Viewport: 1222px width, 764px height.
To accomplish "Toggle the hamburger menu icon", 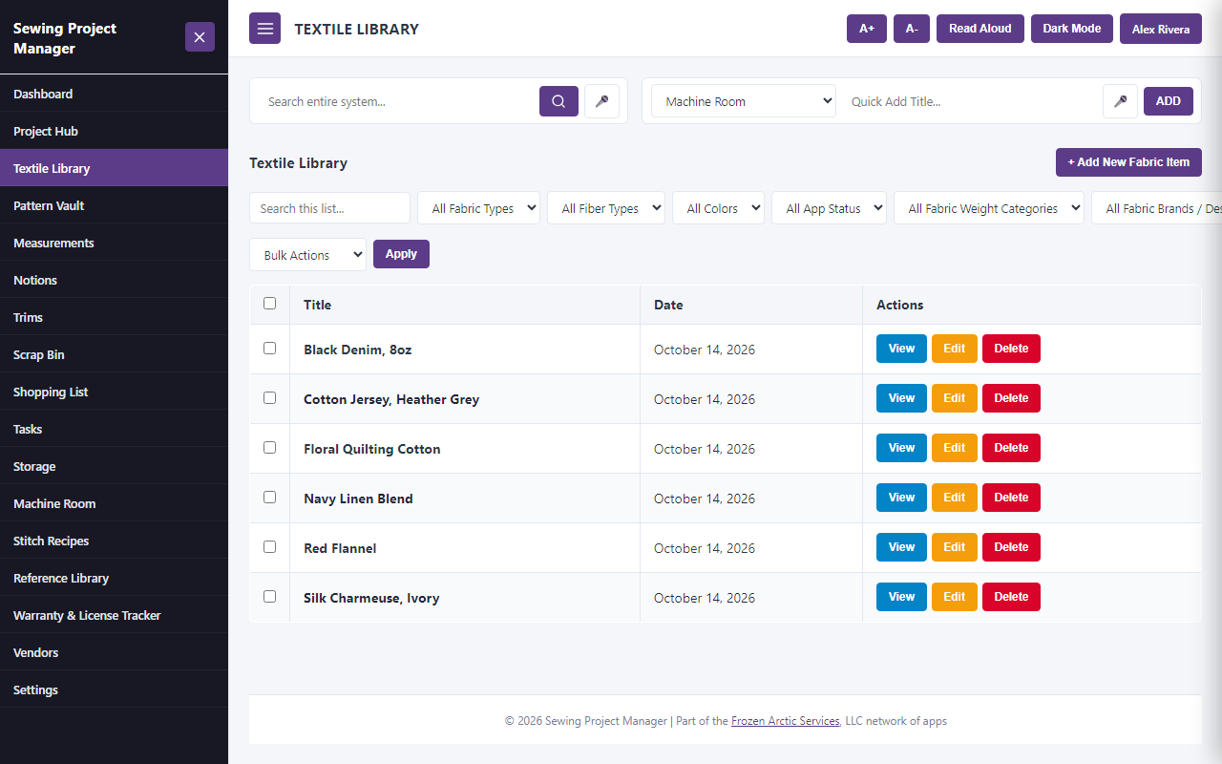I will click(x=265, y=29).
